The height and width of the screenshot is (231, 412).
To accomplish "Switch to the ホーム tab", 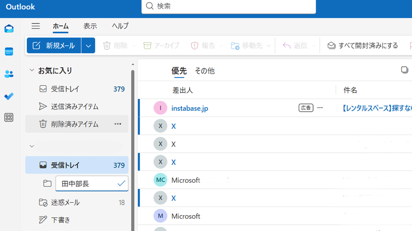I will tap(60, 26).
